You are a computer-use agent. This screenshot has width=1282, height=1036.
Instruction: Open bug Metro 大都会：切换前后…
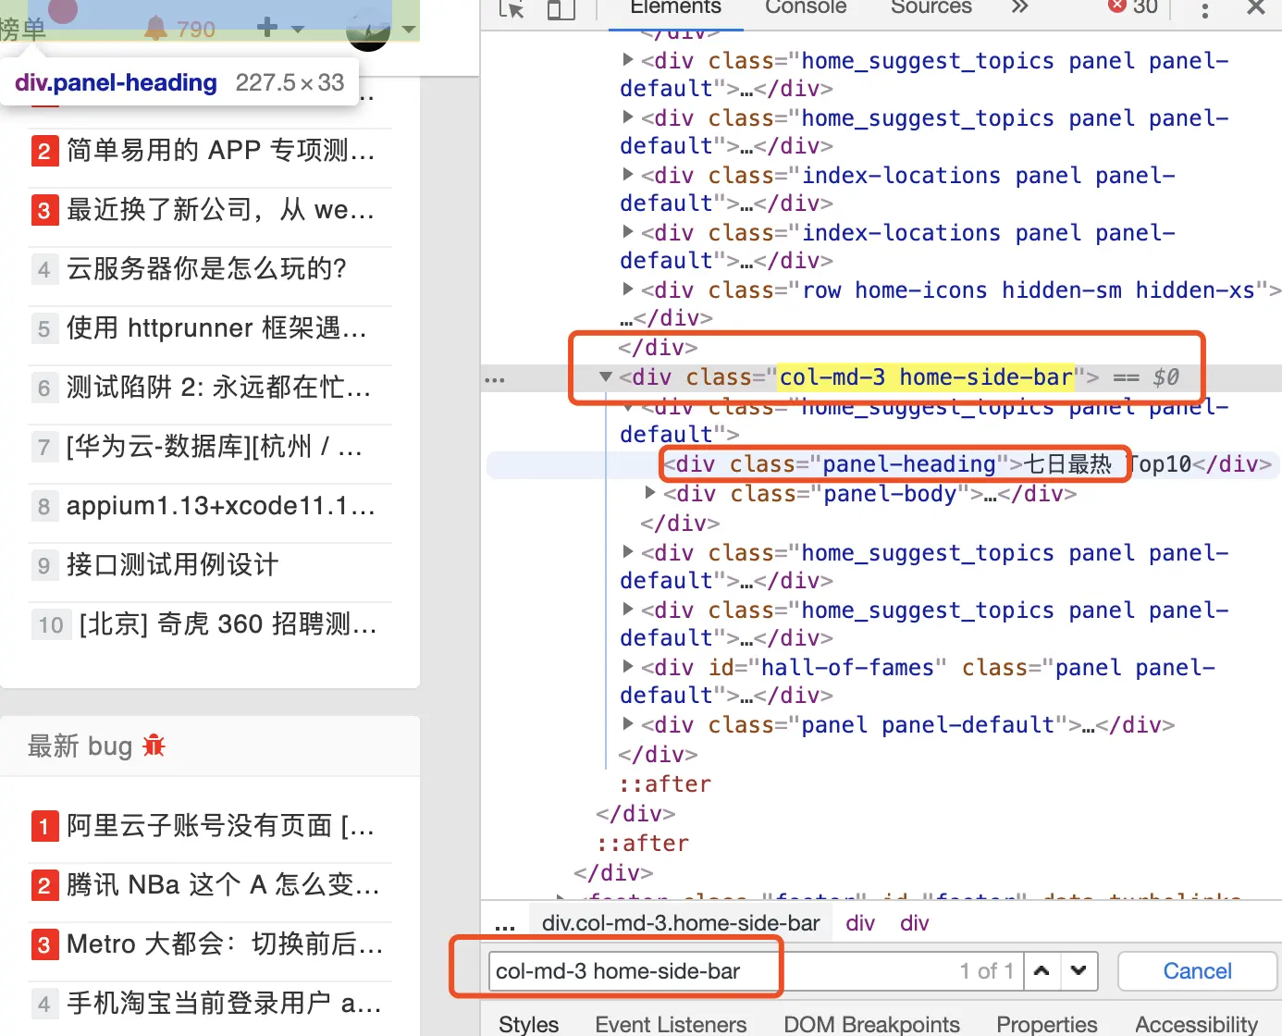click(x=225, y=943)
